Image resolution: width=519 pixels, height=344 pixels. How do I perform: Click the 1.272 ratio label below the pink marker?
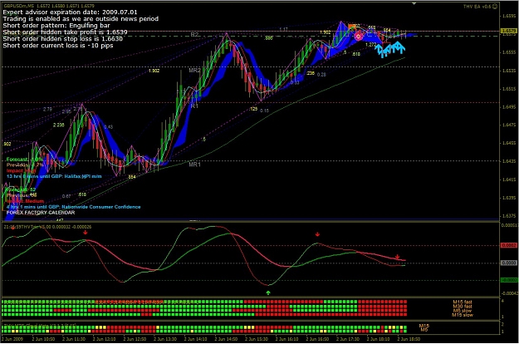pyautogui.click(x=370, y=44)
